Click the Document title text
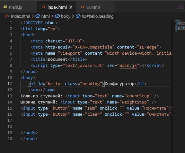Image resolution: width=185 pixels, height=153 pixels. tap(57, 59)
